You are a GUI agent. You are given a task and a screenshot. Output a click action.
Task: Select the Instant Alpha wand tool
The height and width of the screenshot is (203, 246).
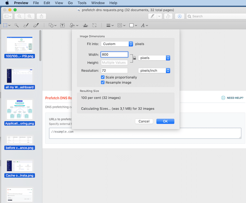[16, 25]
